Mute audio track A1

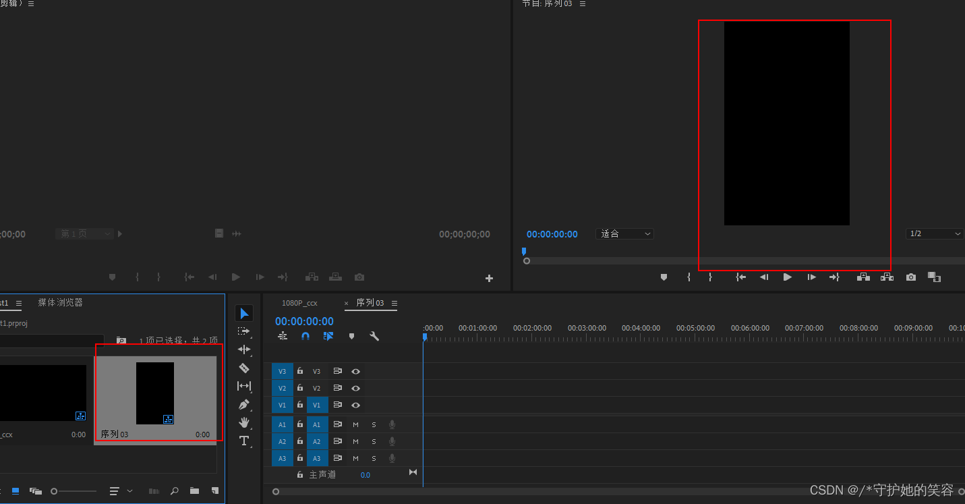point(355,424)
